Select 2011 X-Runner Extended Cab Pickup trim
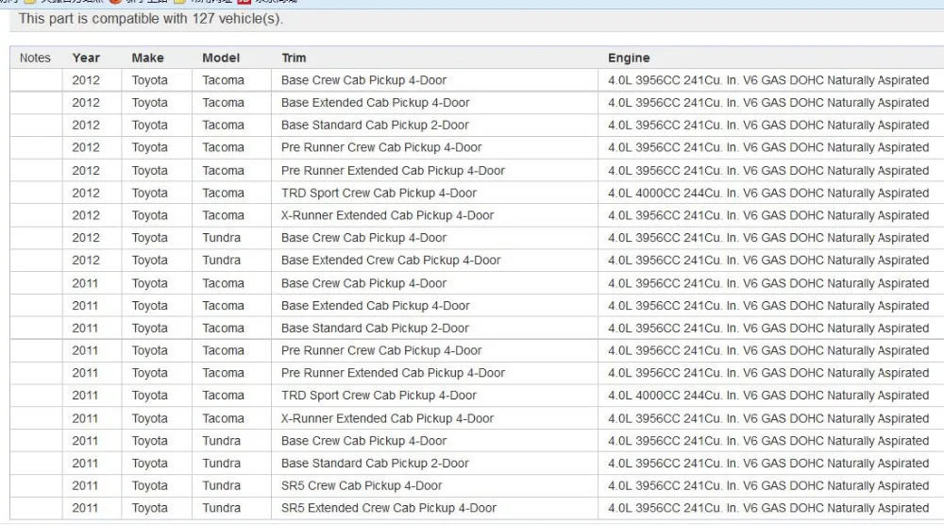Viewport: 944px width, 525px height. [387, 418]
